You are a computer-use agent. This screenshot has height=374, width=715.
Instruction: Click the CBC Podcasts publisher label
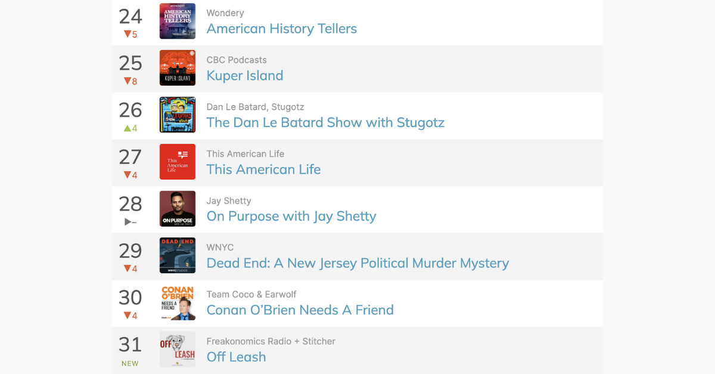pyautogui.click(x=237, y=60)
